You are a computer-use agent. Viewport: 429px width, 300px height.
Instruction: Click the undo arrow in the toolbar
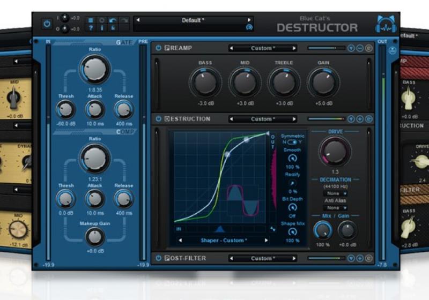112,19
